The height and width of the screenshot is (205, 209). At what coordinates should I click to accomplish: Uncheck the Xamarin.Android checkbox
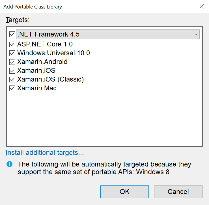[x=12, y=62]
